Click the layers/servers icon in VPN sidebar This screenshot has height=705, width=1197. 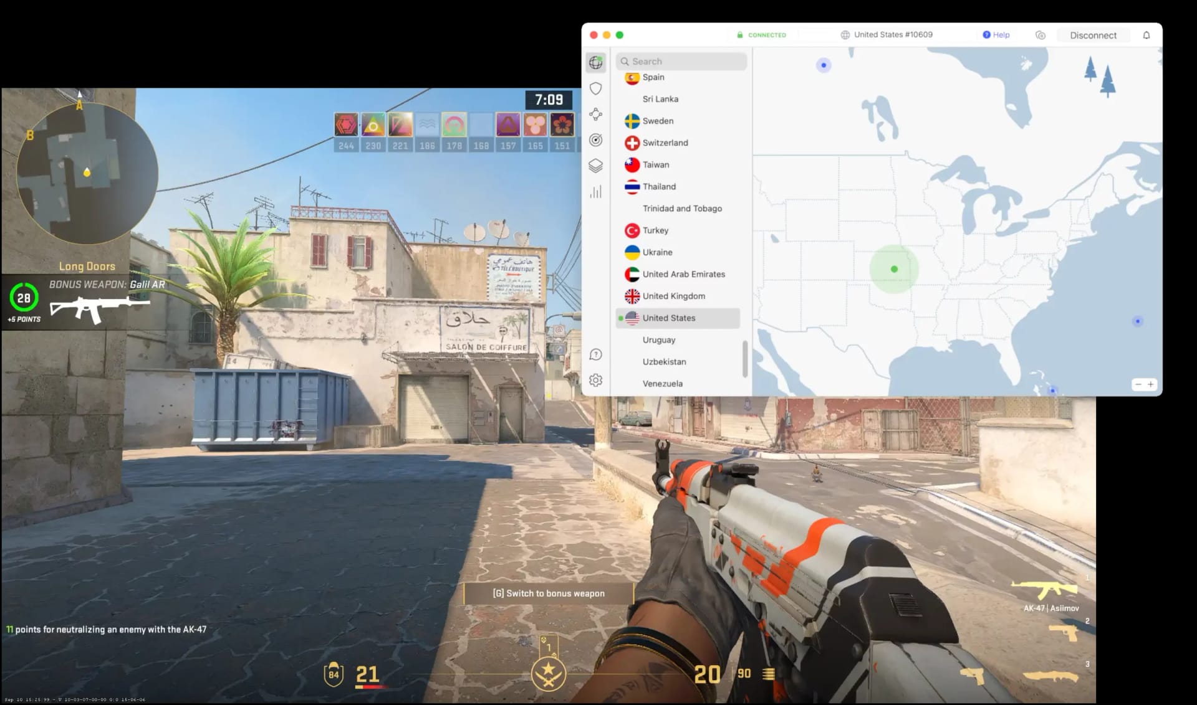(x=597, y=165)
